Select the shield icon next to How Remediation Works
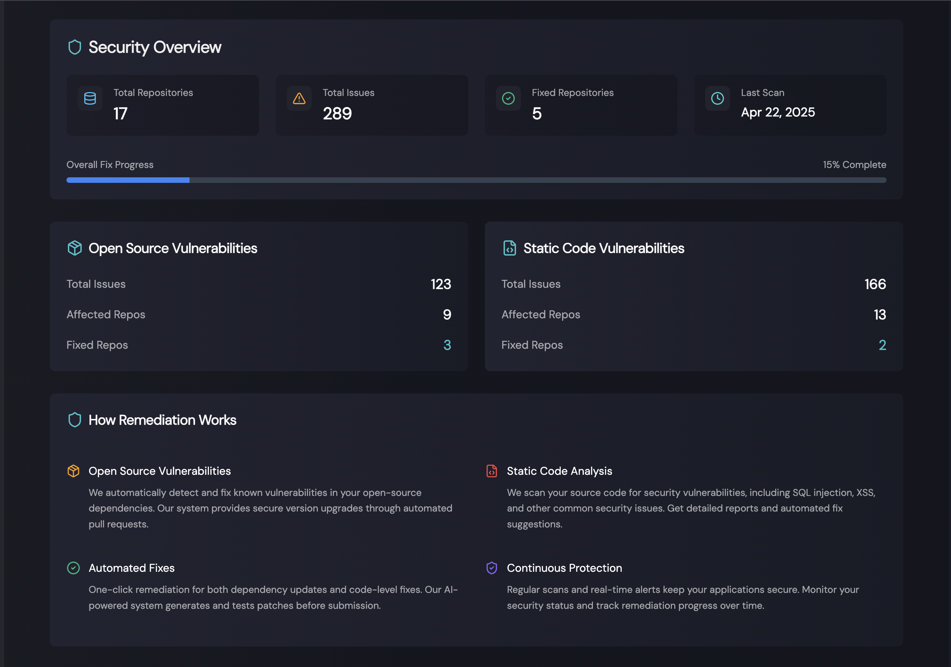This screenshot has height=667, width=951. (74, 420)
